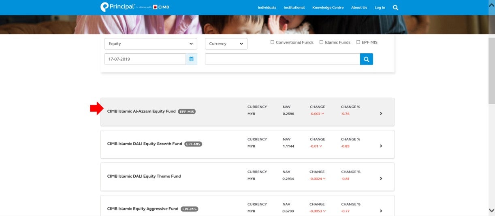Open the About Us menu

click(359, 8)
